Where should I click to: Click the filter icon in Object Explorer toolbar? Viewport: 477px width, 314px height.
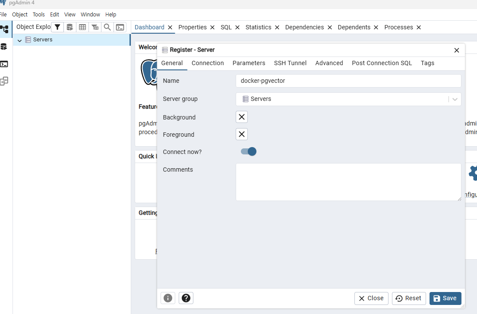click(57, 27)
